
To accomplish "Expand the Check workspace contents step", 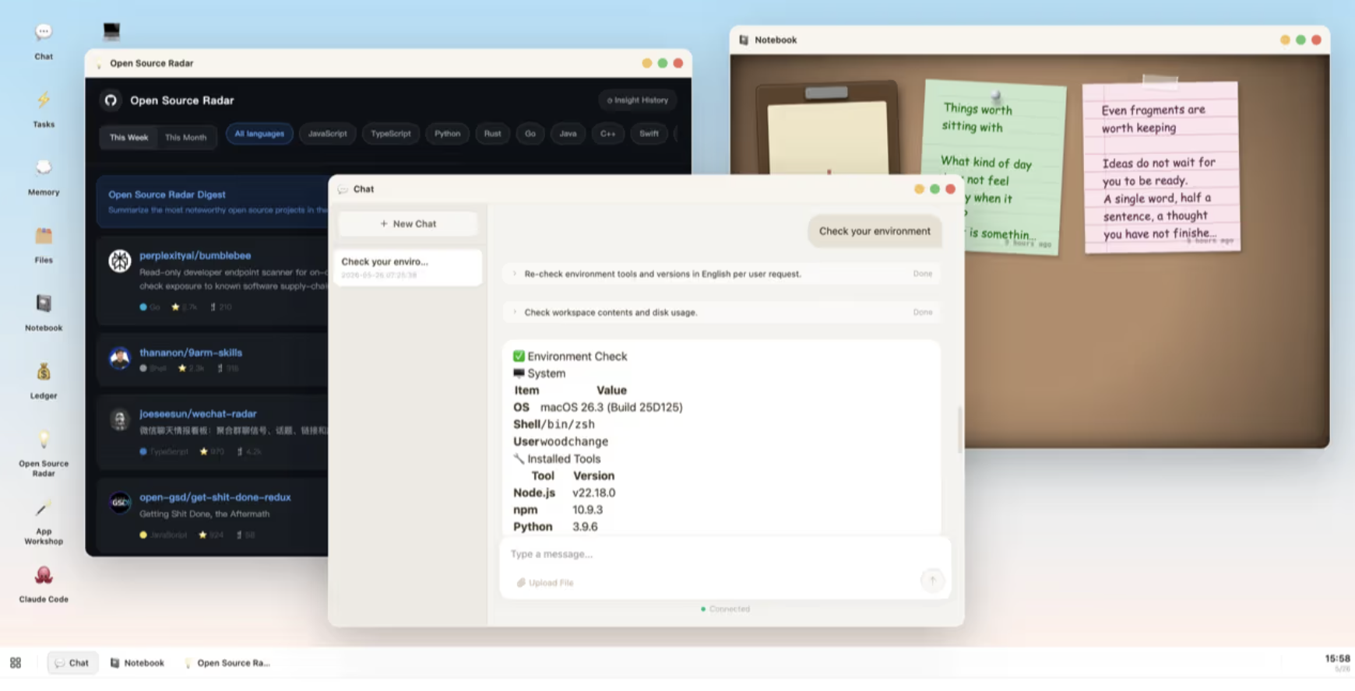I will 722,312.
